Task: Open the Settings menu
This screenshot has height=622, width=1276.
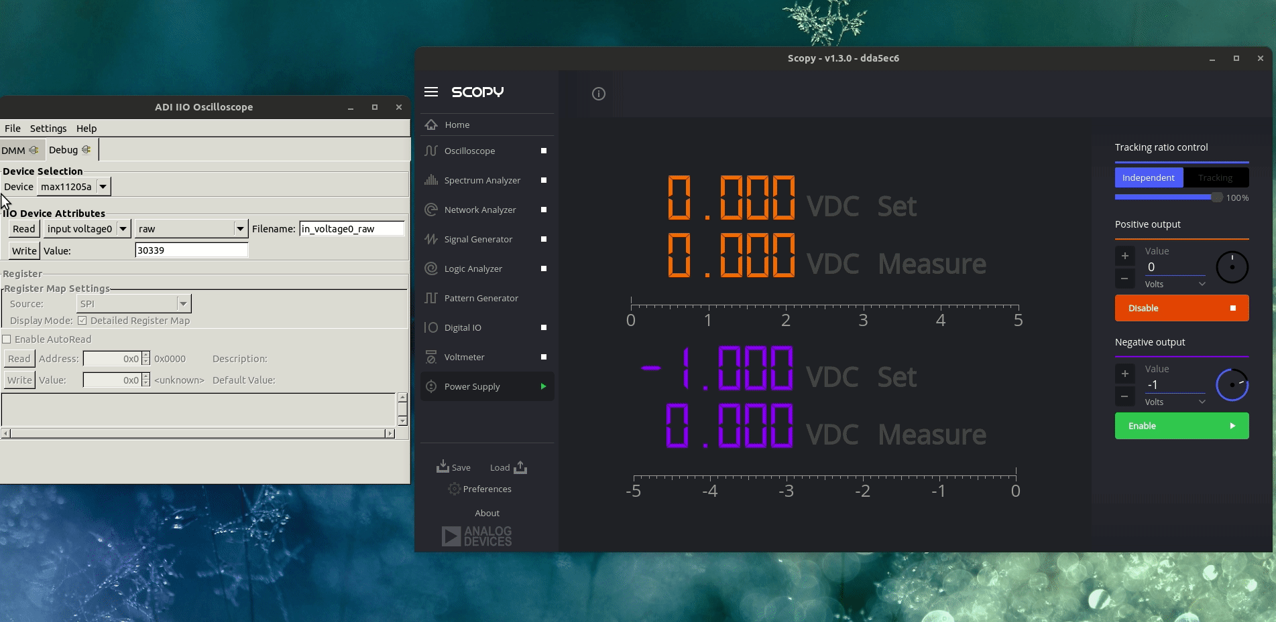Action: [48, 129]
